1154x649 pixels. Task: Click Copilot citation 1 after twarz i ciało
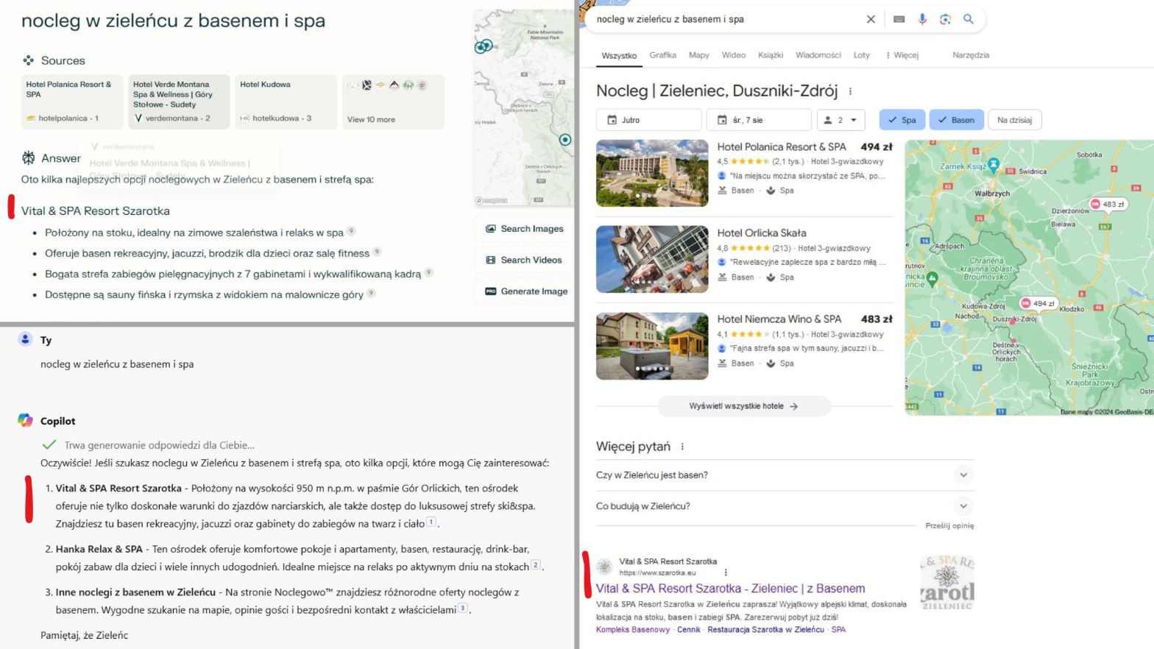click(x=432, y=522)
